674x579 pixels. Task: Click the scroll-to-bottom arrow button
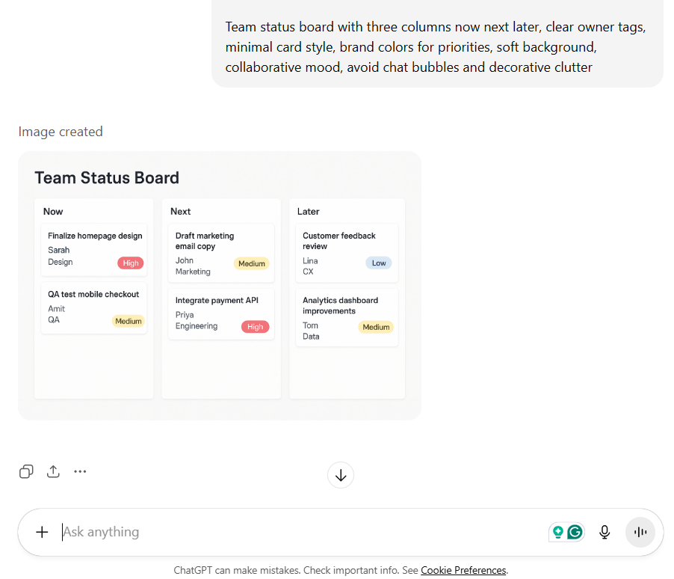coord(341,475)
